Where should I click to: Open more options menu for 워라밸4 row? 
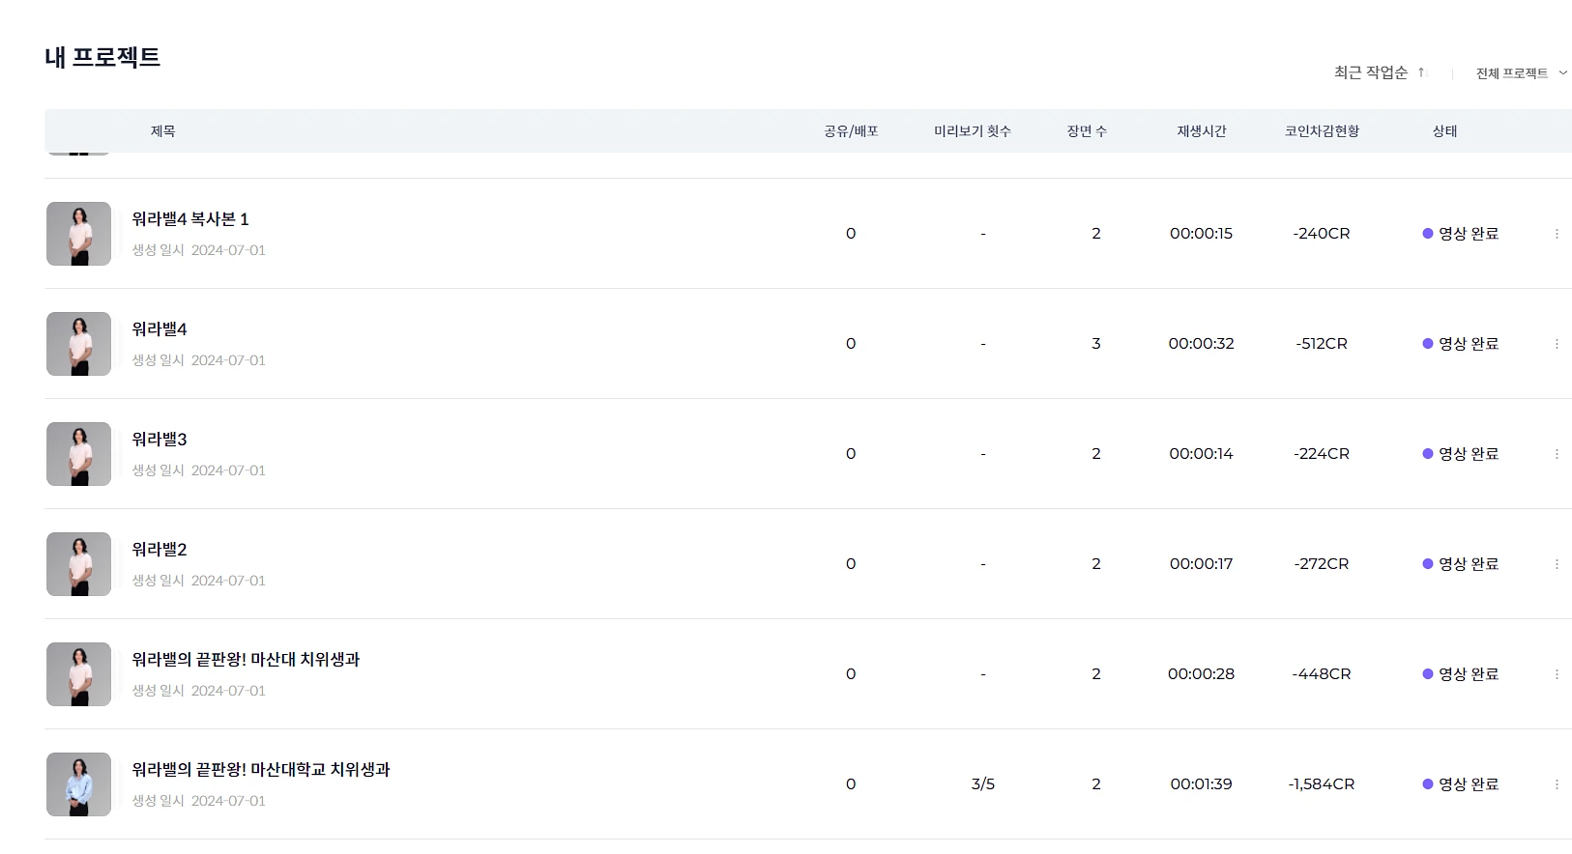coord(1557,344)
